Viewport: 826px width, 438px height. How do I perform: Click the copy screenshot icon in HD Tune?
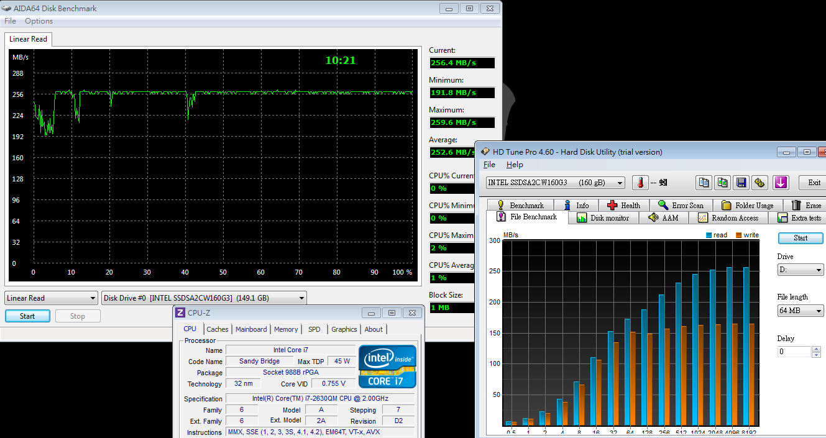[722, 183]
